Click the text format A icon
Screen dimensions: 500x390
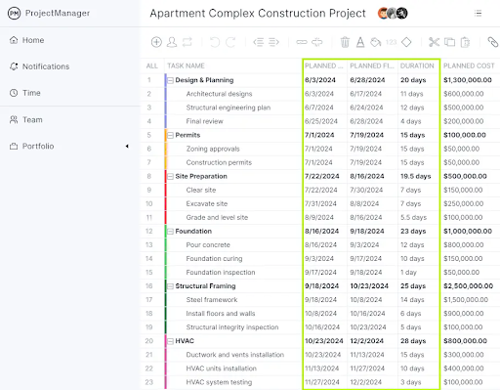point(360,42)
